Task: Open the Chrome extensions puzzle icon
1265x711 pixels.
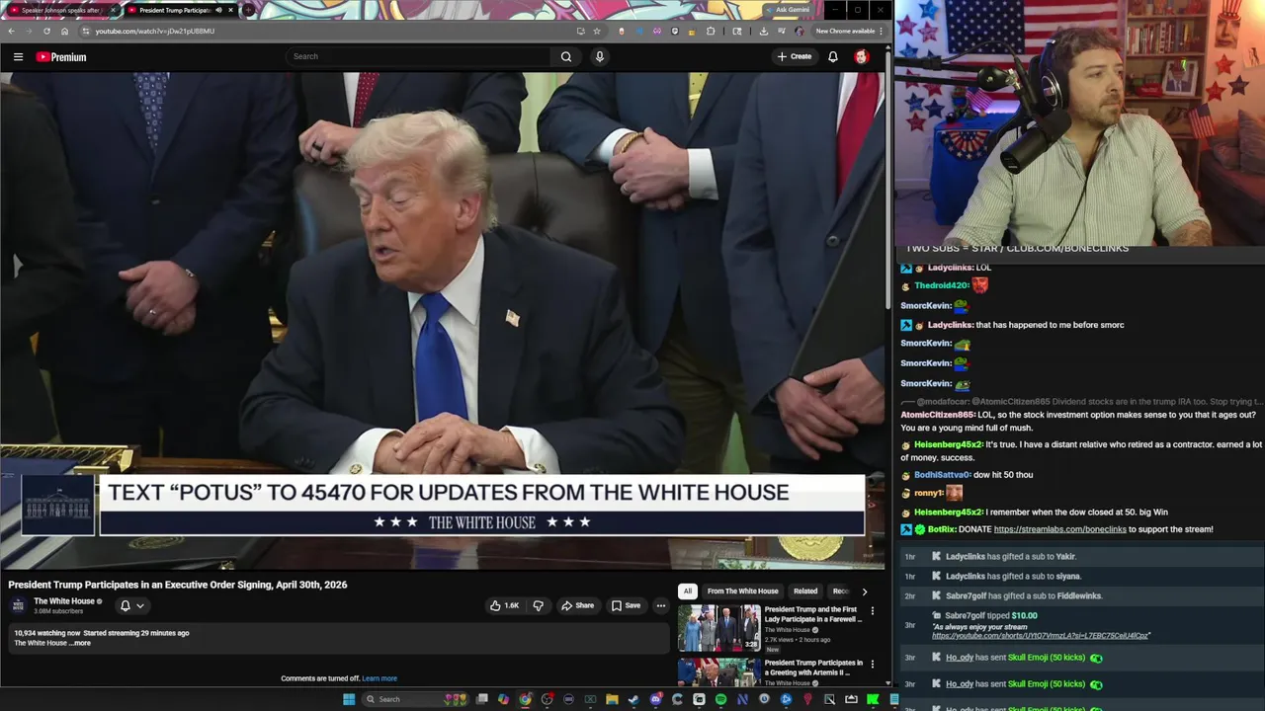Action: point(711,31)
